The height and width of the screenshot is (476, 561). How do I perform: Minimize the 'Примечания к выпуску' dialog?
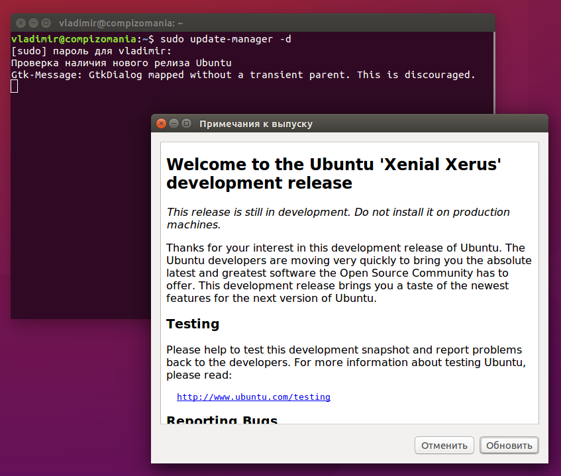coord(174,123)
